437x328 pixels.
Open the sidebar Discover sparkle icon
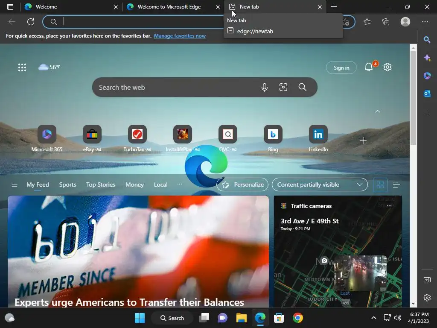coord(427,58)
